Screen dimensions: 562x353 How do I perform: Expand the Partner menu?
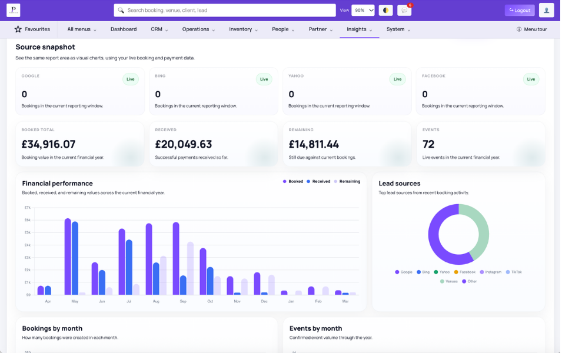click(x=321, y=29)
